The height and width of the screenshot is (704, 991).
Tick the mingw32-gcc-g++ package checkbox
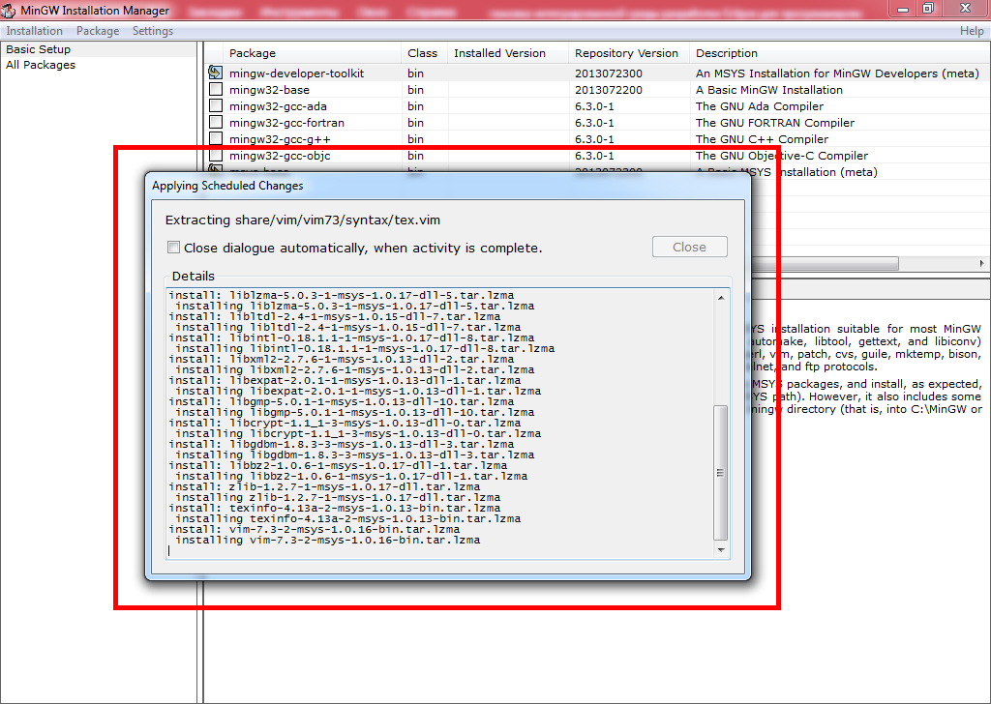click(216, 139)
